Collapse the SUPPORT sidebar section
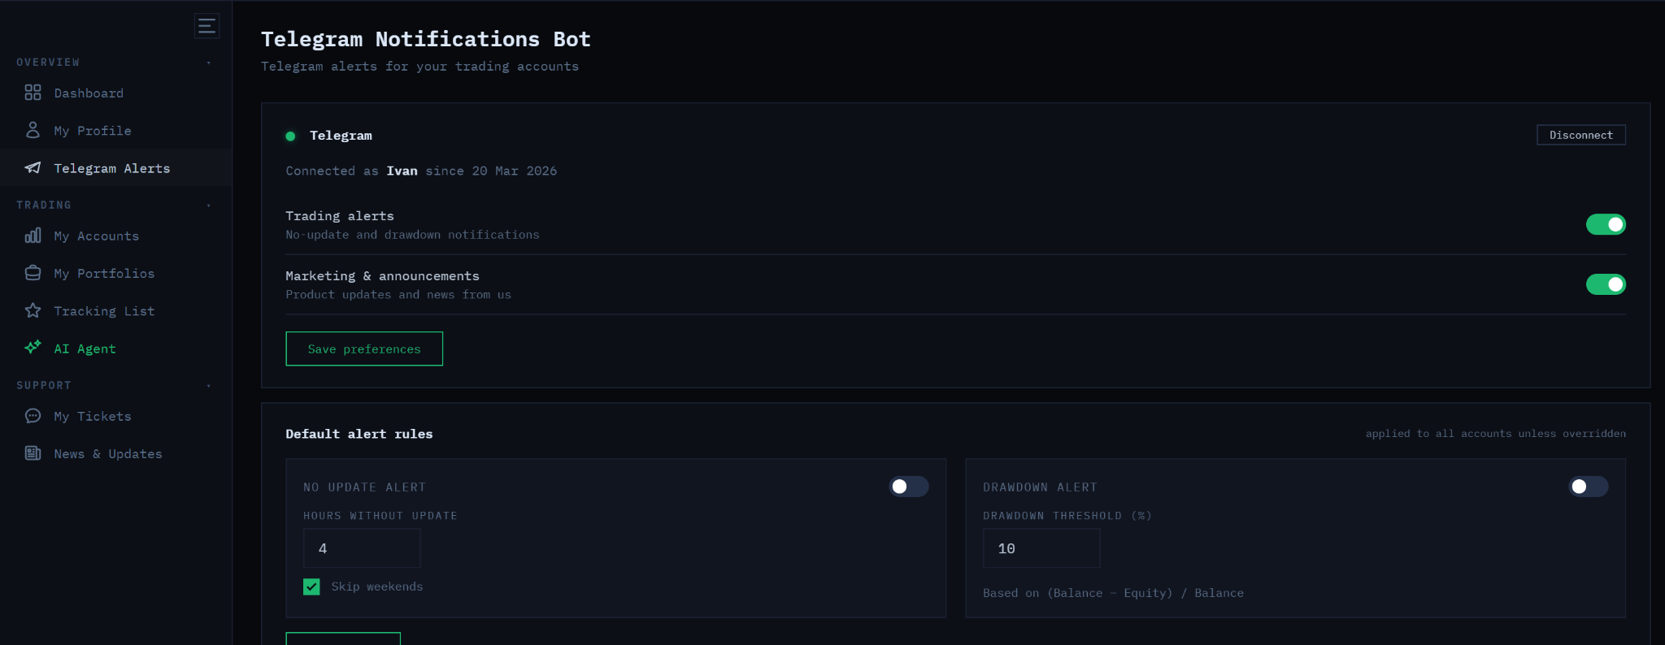The image size is (1665, 645). 209,385
